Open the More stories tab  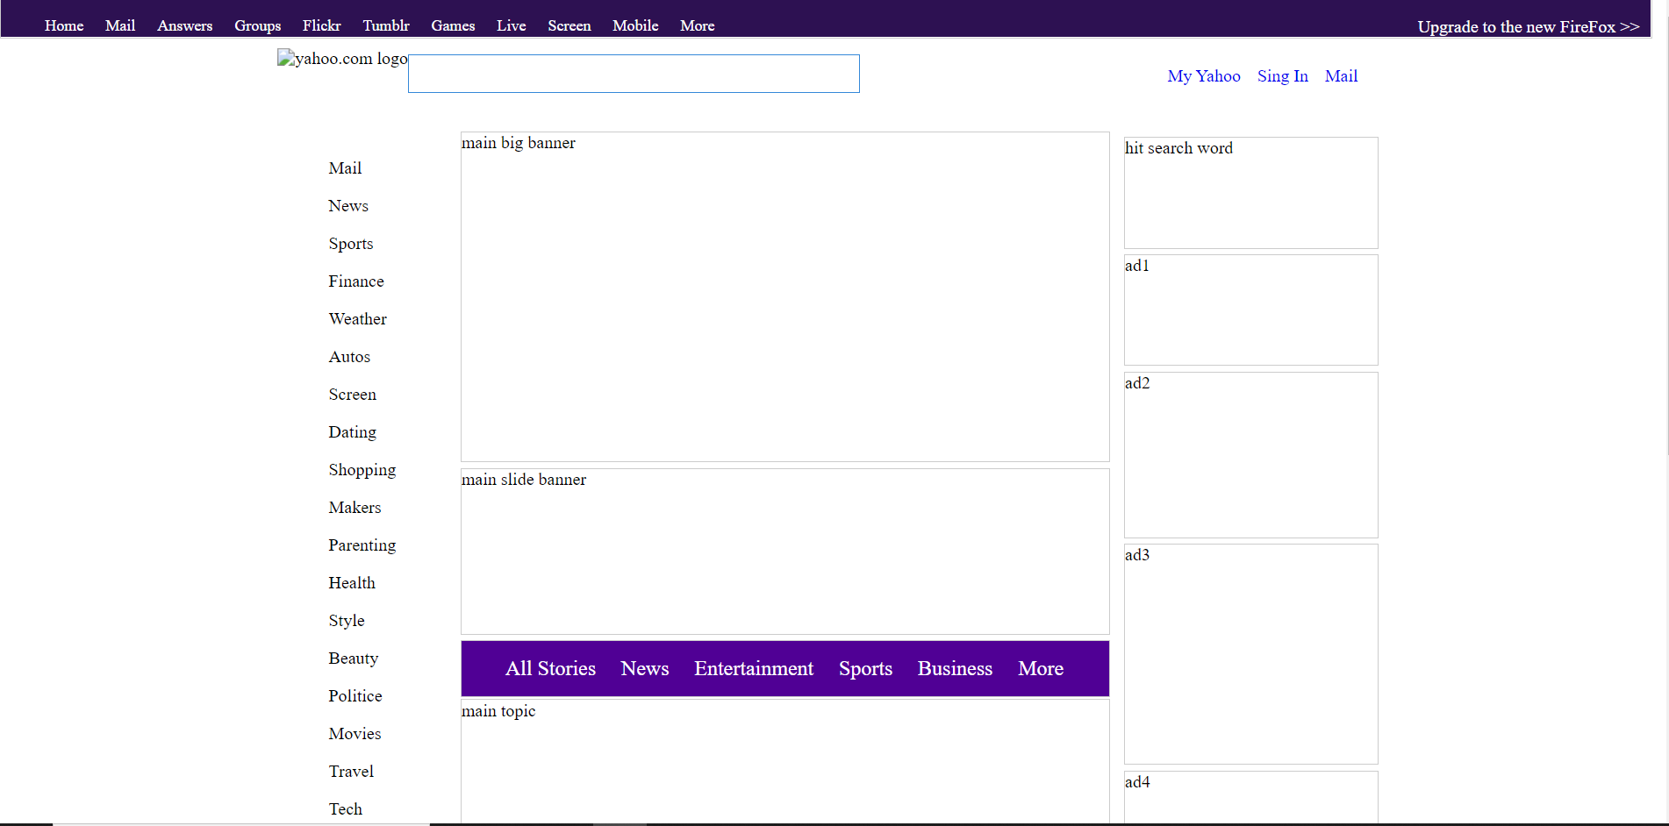(1041, 669)
